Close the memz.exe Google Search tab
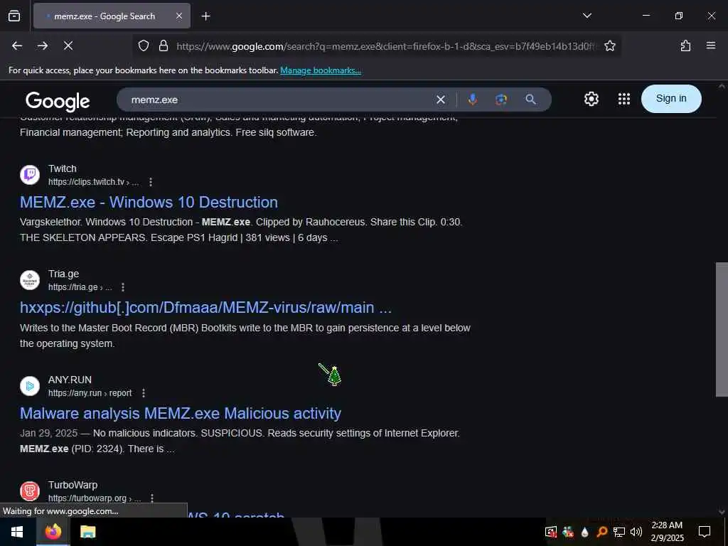The image size is (728, 546). [178, 16]
